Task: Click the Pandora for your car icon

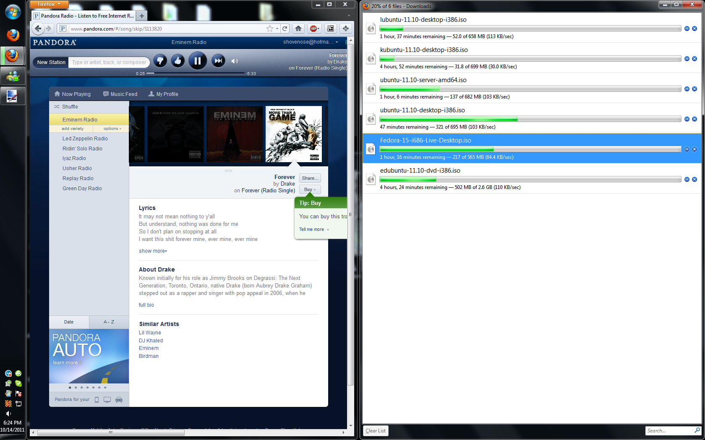Action: pyautogui.click(x=119, y=400)
